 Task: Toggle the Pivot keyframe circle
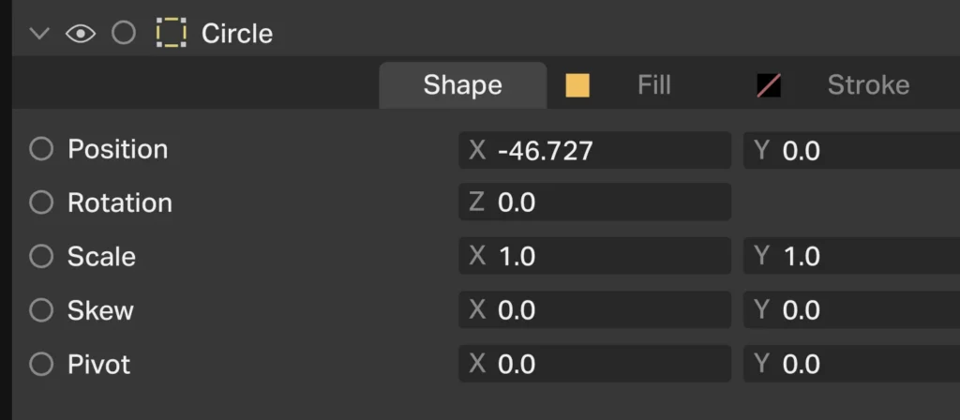click(41, 364)
